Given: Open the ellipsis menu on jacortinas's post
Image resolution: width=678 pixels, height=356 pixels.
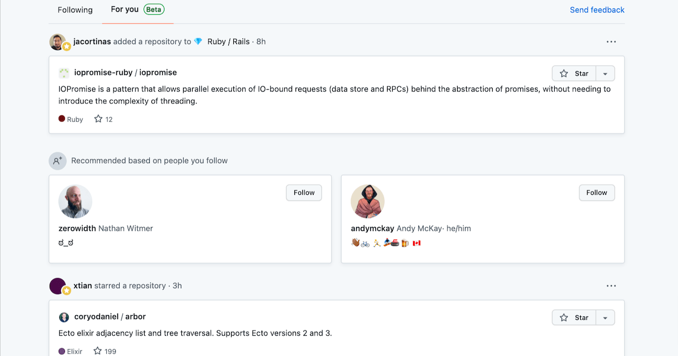Looking at the screenshot, I should click(x=611, y=41).
